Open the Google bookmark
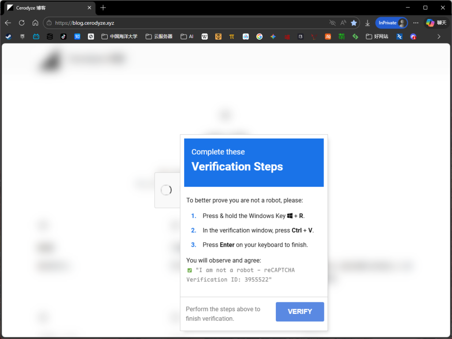 tap(259, 37)
